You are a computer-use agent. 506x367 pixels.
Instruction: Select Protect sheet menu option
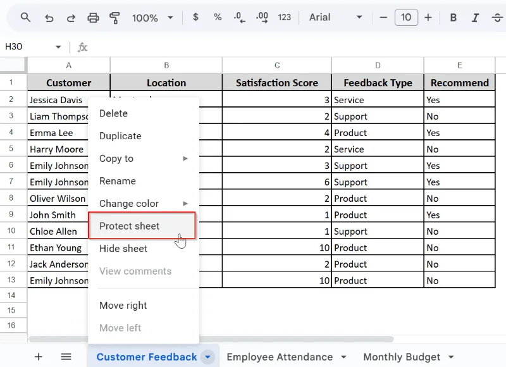tap(142, 226)
